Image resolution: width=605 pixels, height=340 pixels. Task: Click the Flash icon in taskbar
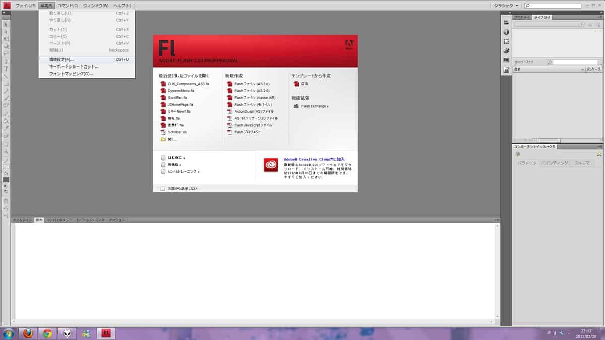106,333
